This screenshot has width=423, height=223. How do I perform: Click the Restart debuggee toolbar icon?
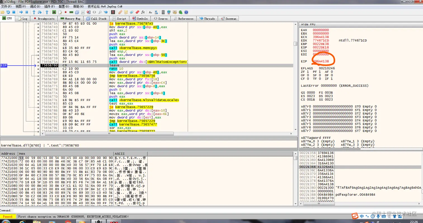[8, 12]
